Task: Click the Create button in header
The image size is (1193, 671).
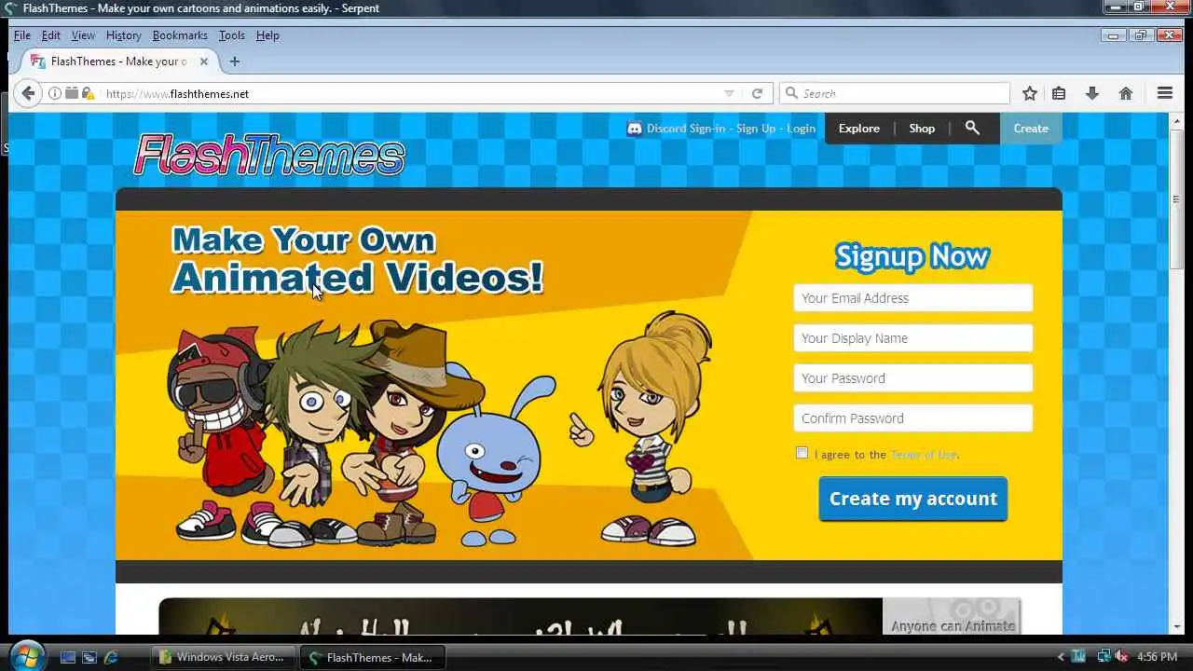Action: pyautogui.click(x=1031, y=129)
